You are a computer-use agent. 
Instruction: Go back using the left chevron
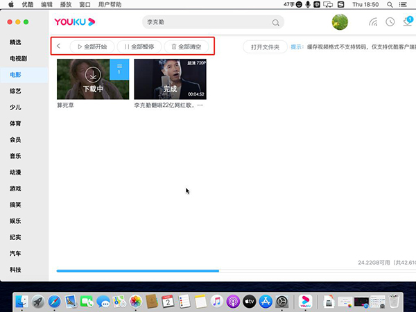59,46
